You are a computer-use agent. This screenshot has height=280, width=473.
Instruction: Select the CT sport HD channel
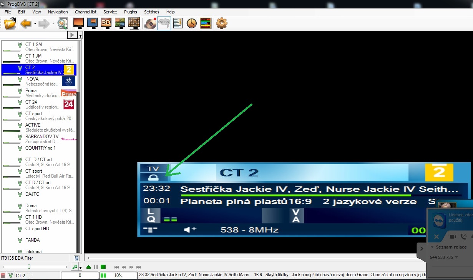(39, 231)
